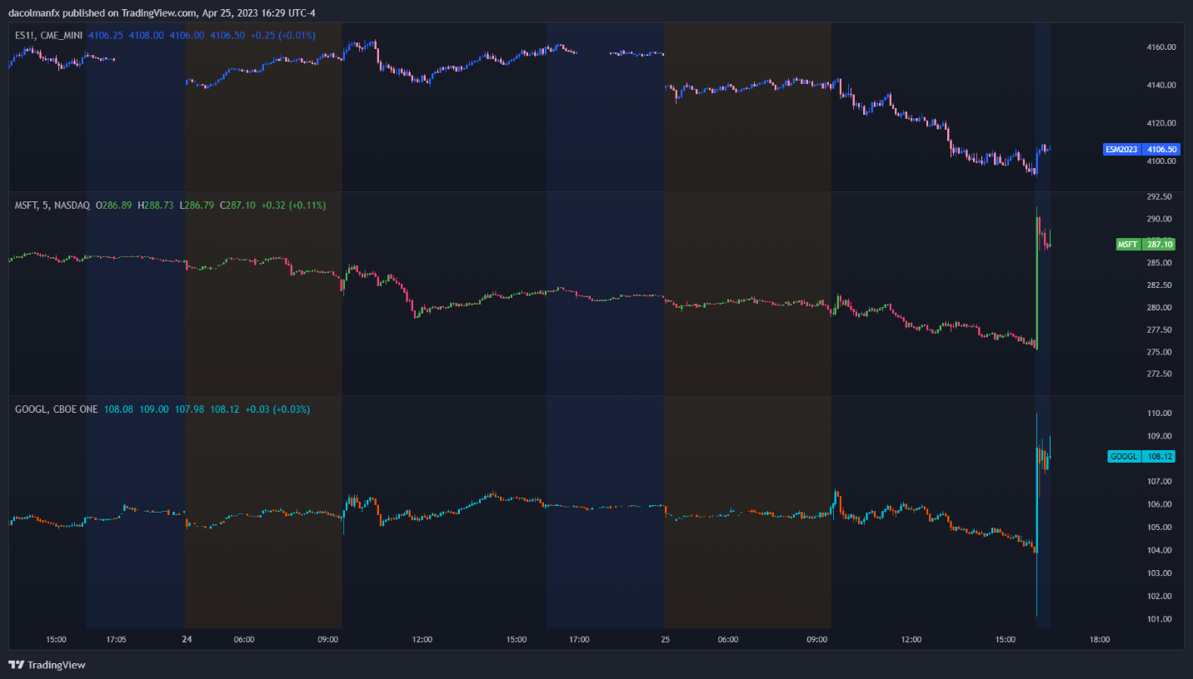
Task: Click the 18:00 time axis label
Action: click(1100, 640)
